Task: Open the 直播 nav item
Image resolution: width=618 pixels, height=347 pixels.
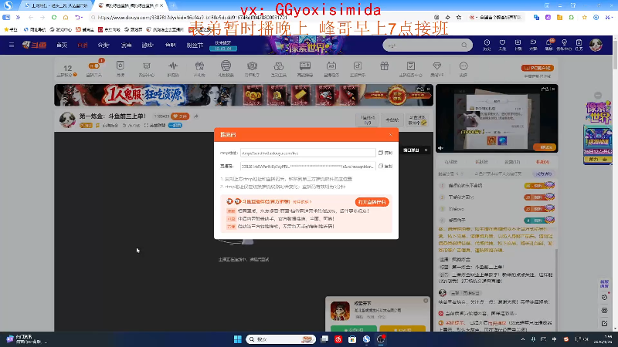Action: [83, 45]
